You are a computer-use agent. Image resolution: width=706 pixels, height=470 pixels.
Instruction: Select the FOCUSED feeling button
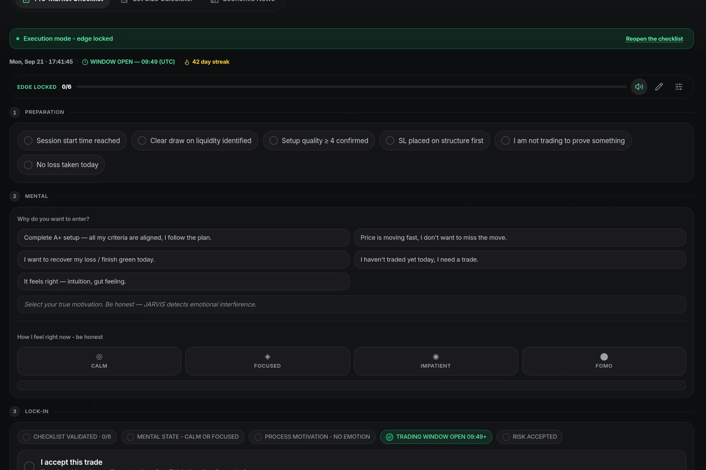(x=267, y=361)
